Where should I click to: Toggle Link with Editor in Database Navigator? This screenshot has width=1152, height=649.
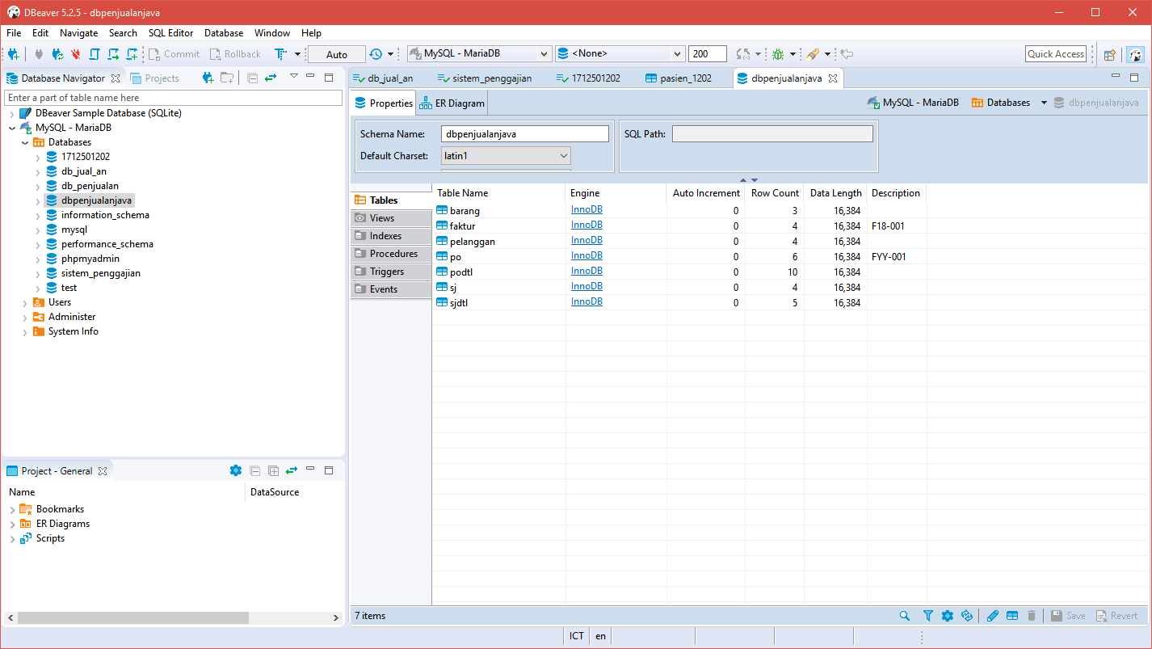click(x=271, y=78)
